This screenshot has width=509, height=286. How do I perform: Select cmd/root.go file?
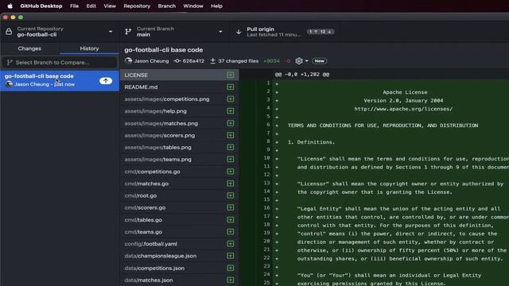pos(180,195)
